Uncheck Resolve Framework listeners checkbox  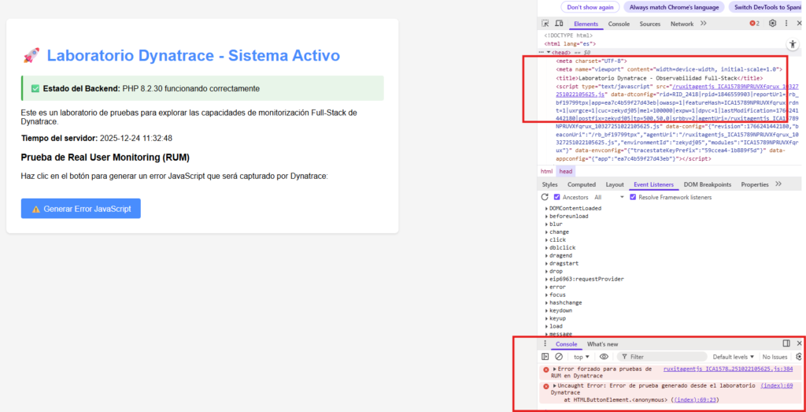pyautogui.click(x=634, y=197)
